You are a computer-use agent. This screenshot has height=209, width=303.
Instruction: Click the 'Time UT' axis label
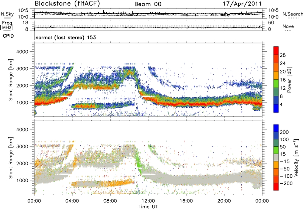pos(148,207)
